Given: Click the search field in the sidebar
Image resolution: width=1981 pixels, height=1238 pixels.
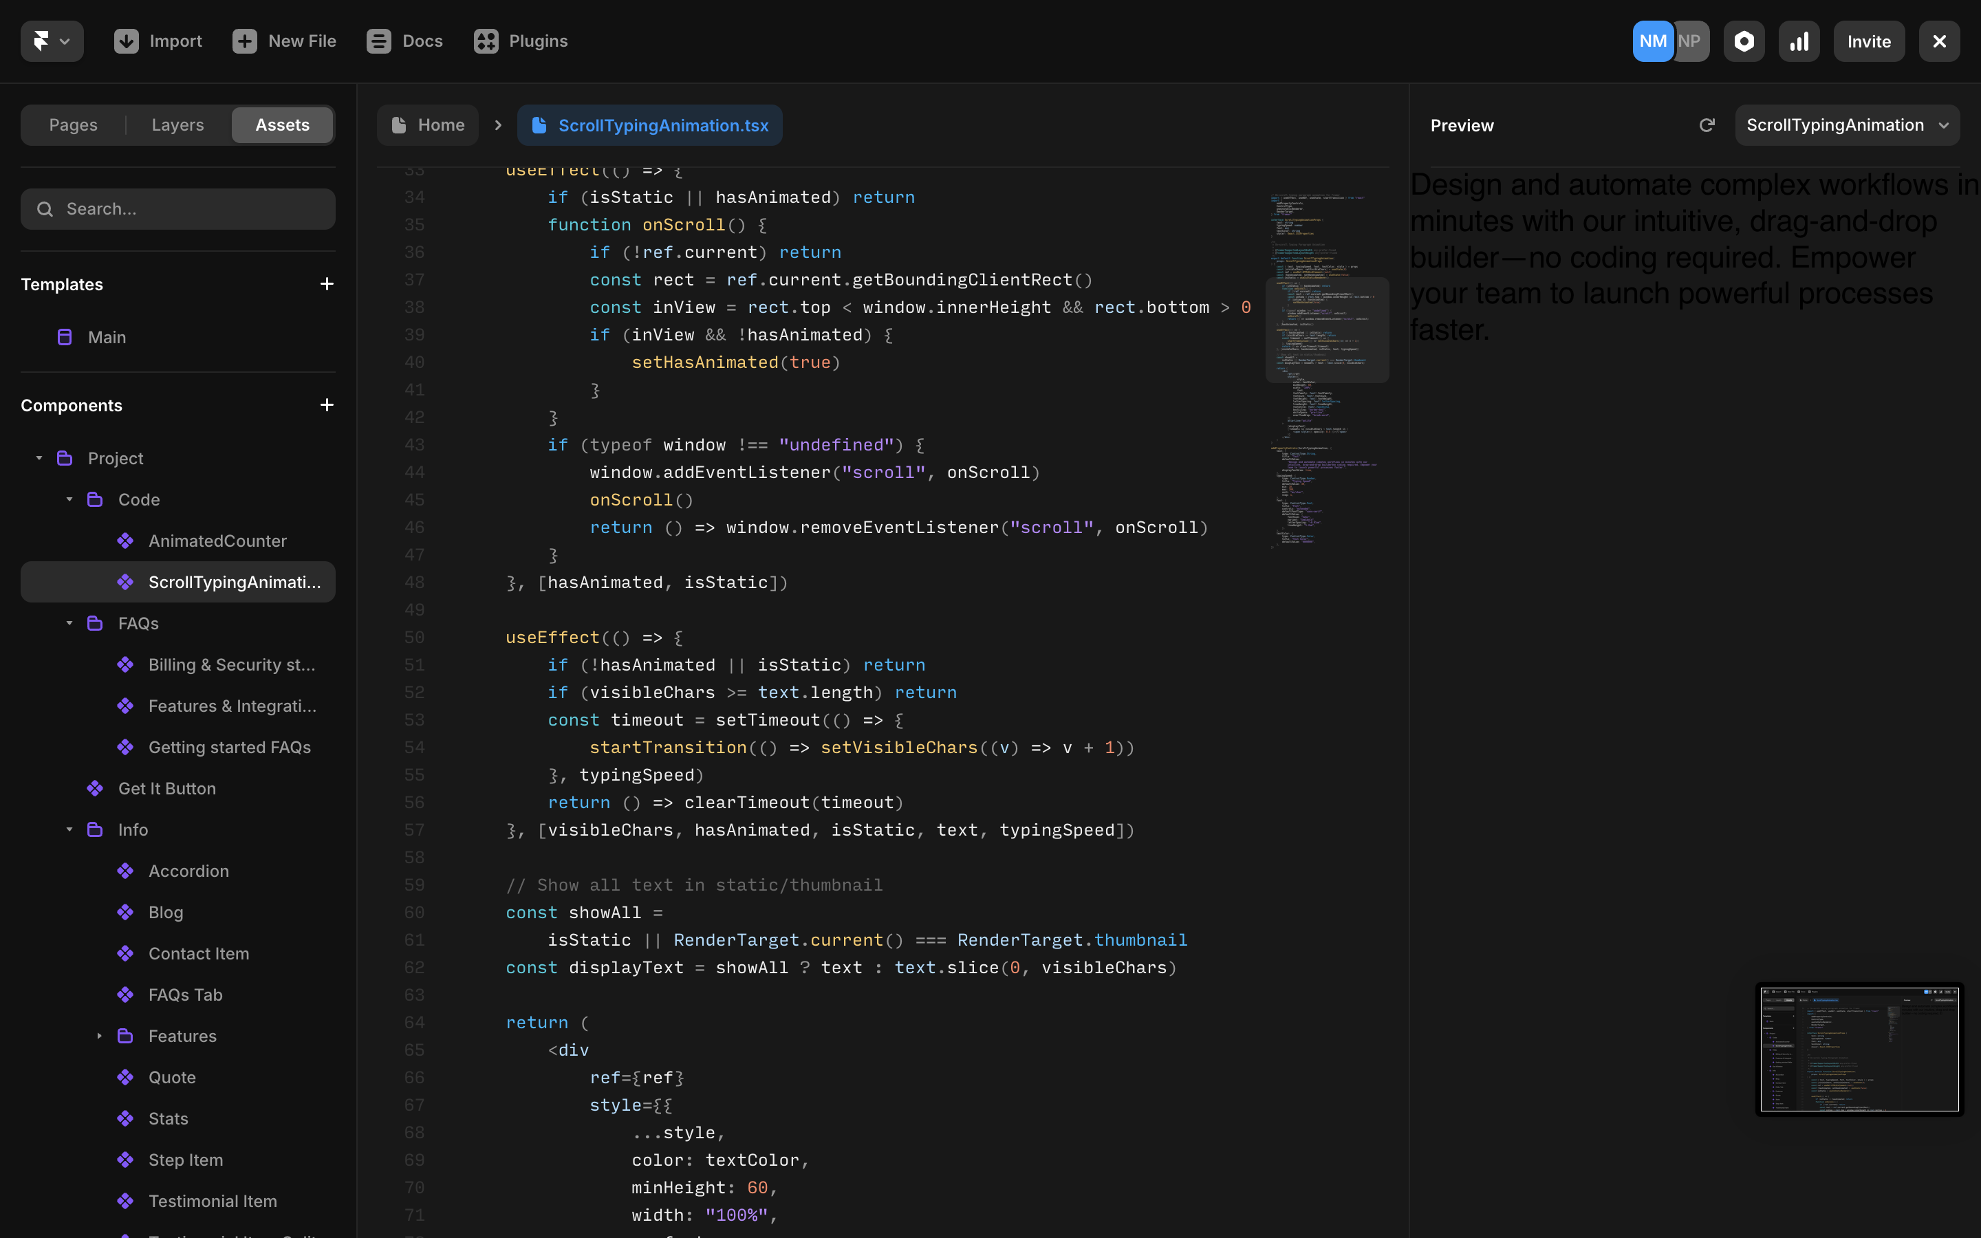Looking at the screenshot, I should point(177,209).
